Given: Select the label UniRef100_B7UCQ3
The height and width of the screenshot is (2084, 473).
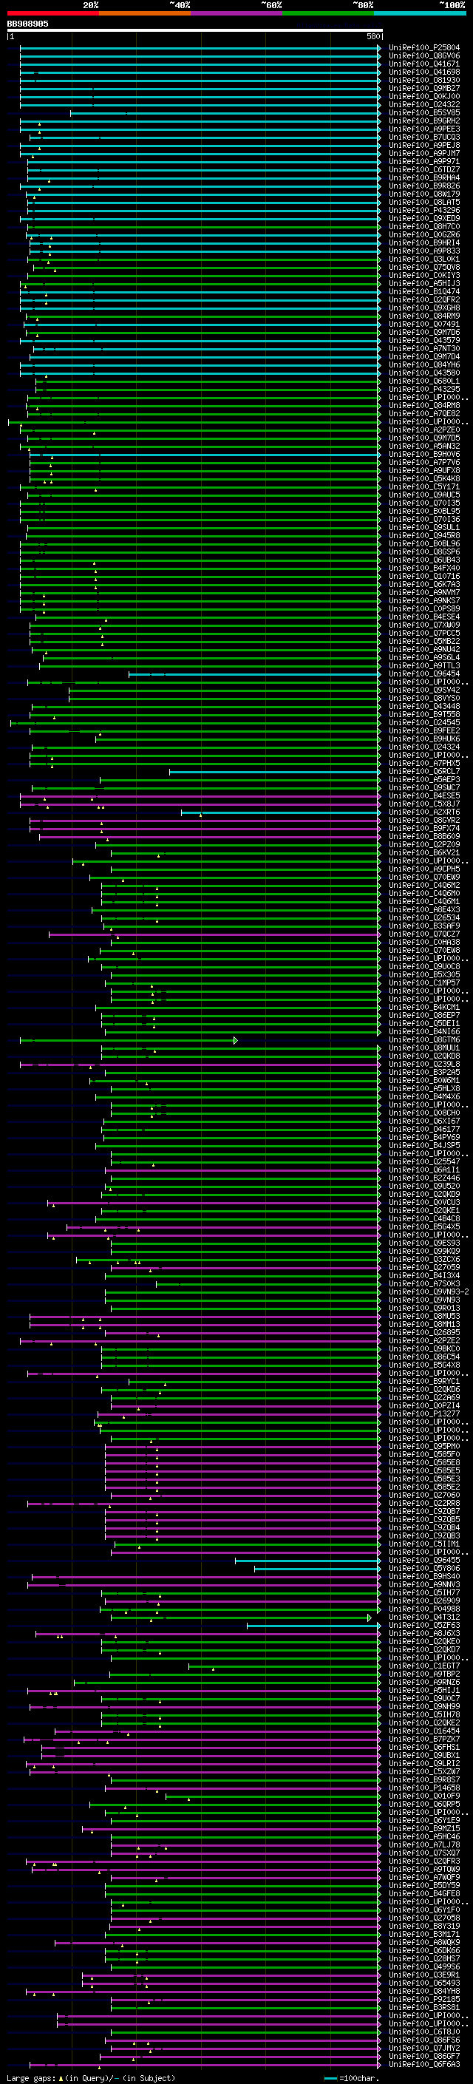Looking at the screenshot, I should point(424,137).
